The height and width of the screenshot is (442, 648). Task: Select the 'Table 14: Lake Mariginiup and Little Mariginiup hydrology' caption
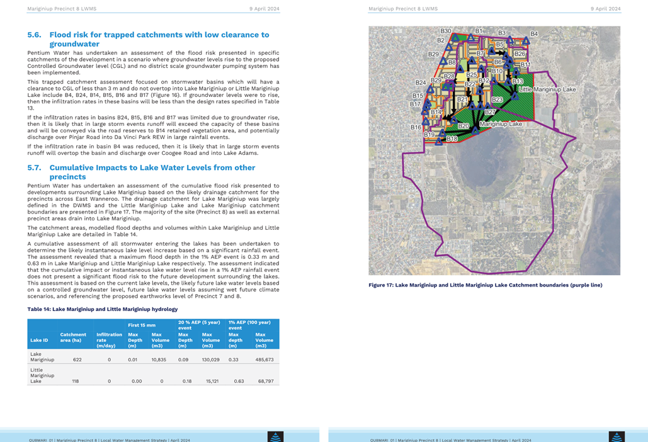[x=103, y=309]
